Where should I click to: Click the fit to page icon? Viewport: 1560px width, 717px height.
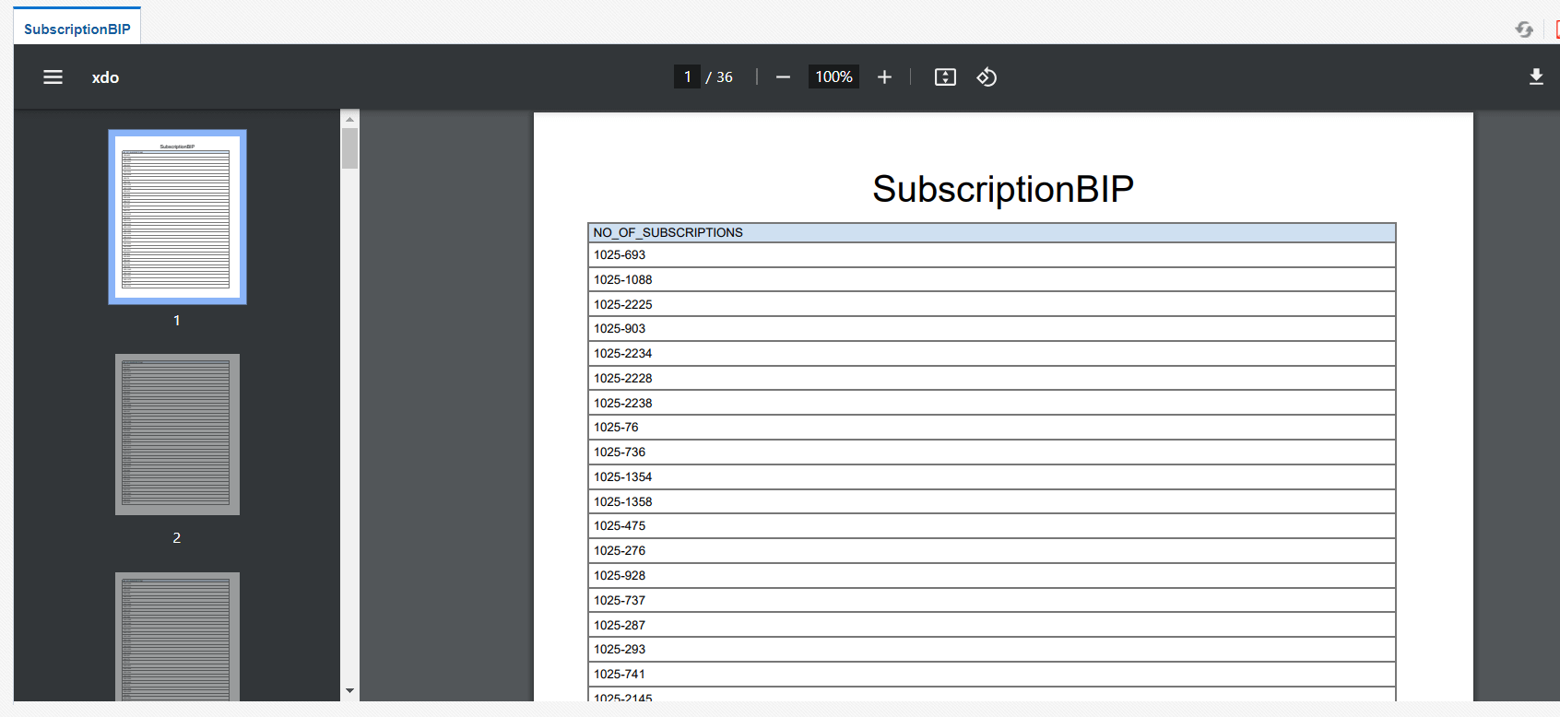[x=945, y=77]
